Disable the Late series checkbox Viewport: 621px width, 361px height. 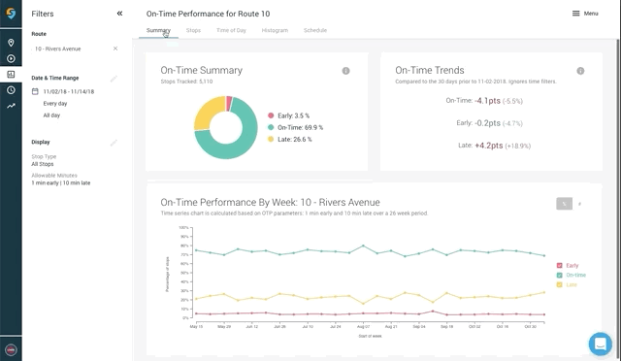559,284
